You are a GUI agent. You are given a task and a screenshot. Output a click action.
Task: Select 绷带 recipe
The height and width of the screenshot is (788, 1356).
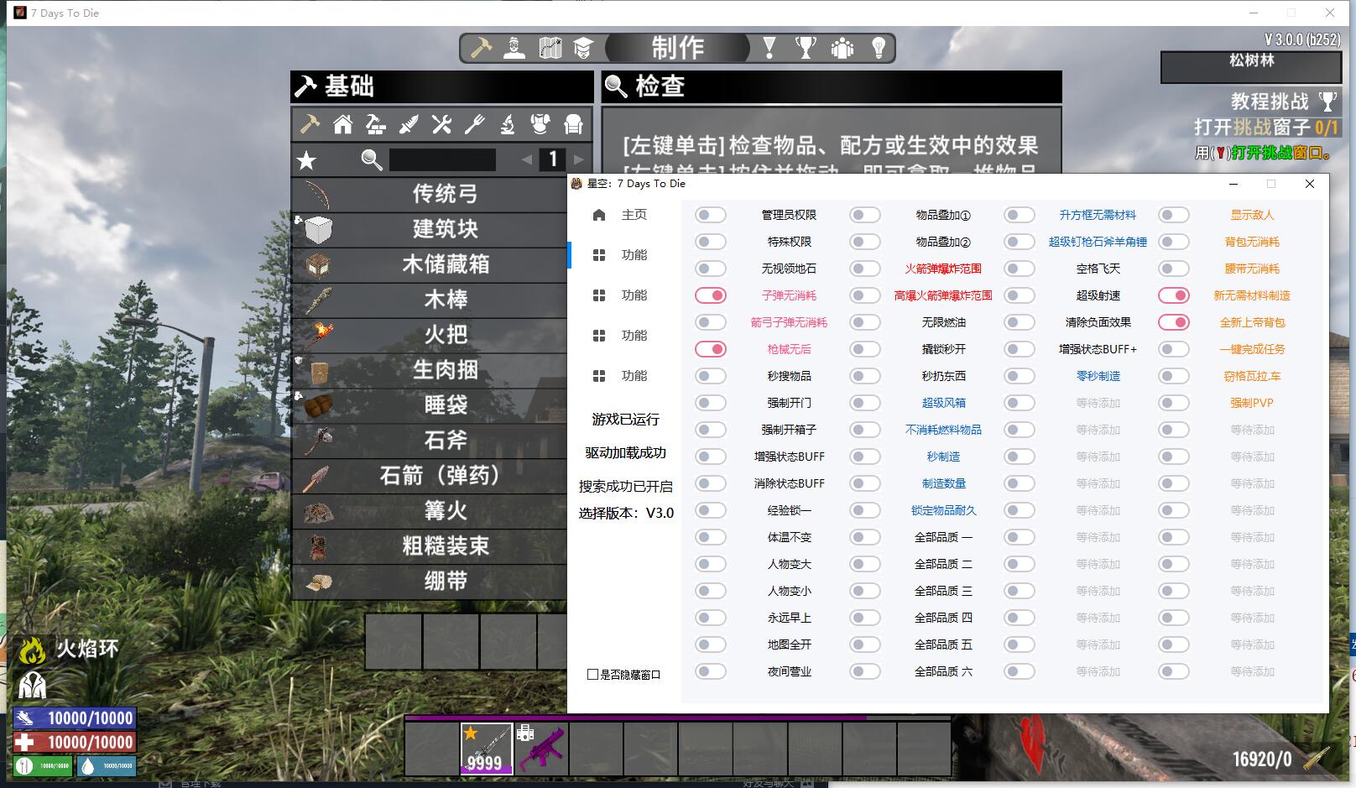coord(430,582)
